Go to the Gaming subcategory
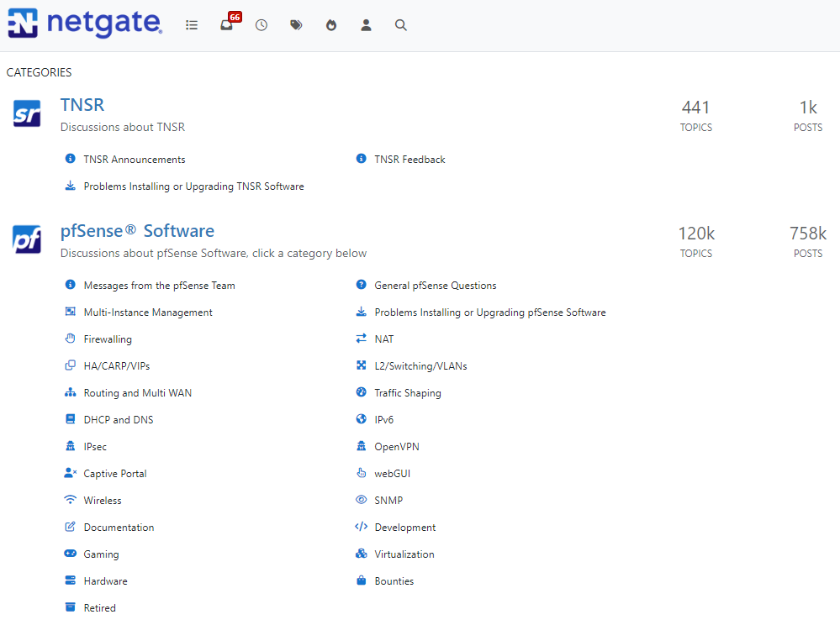The image size is (840, 625). [x=101, y=554]
